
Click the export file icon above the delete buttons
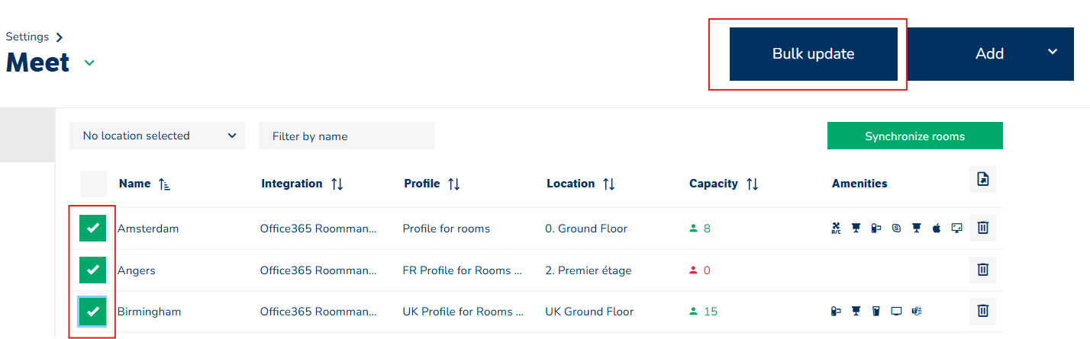[983, 180]
